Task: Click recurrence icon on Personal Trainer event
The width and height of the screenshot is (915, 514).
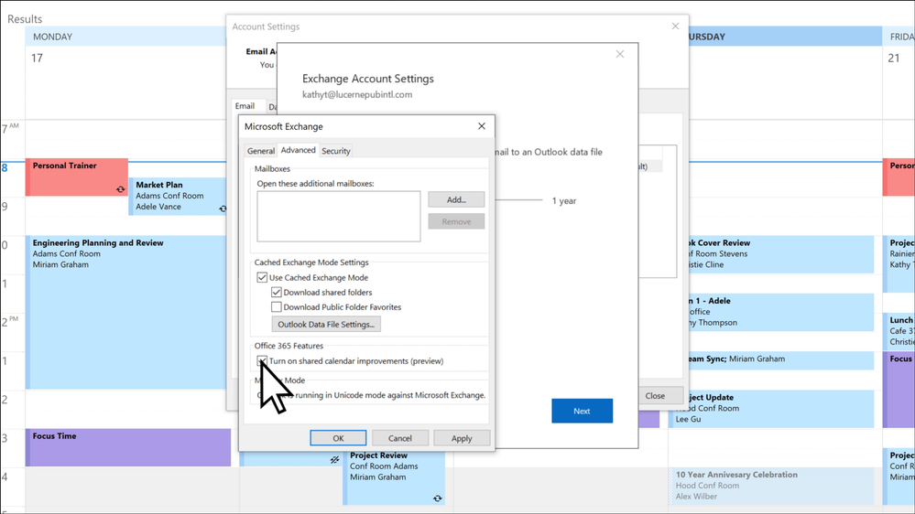Action: [120, 189]
